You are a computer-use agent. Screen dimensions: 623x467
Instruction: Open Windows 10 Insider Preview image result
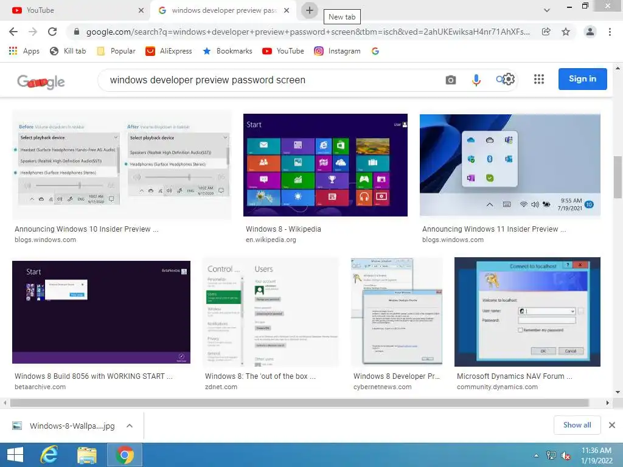tap(122, 165)
